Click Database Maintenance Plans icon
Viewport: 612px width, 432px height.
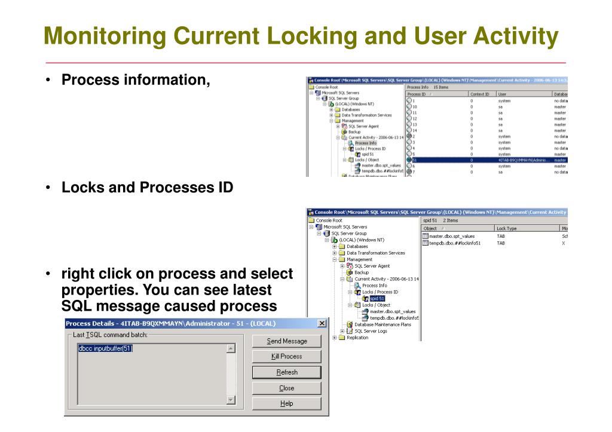(x=348, y=325)
